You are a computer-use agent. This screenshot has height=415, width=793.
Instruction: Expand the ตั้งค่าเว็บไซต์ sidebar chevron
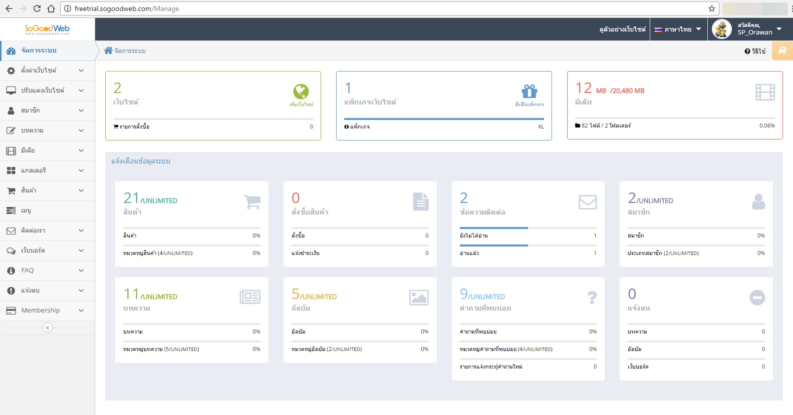tap(81, 70)
